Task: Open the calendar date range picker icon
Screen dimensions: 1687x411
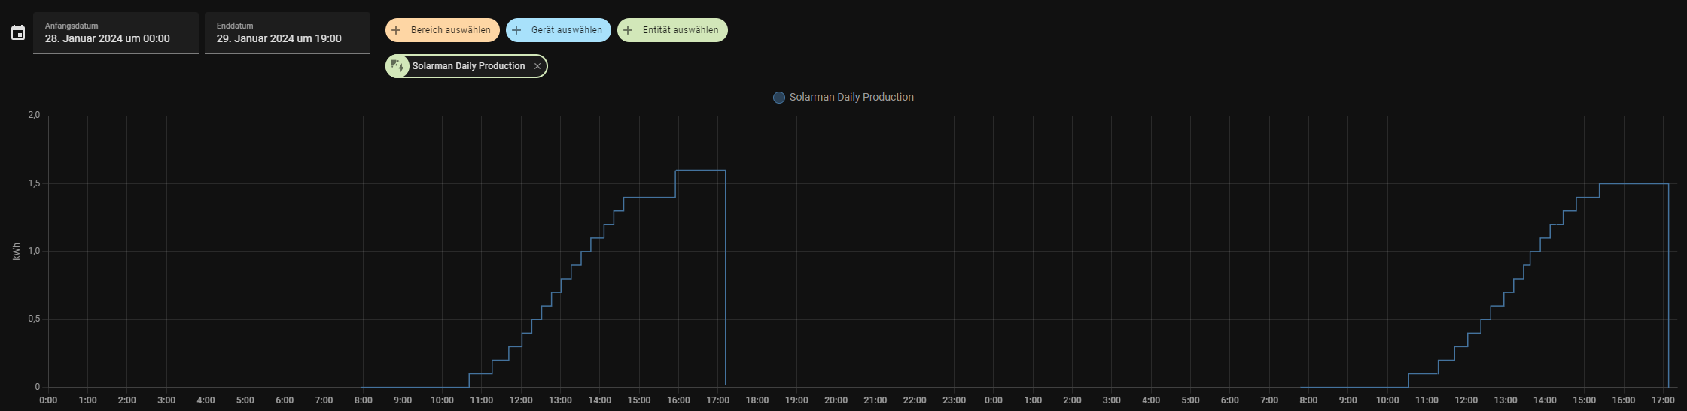Action: tap(18, 33)
